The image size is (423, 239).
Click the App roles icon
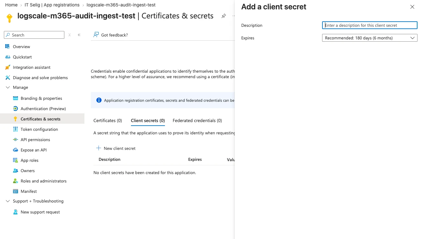[15, 160]
